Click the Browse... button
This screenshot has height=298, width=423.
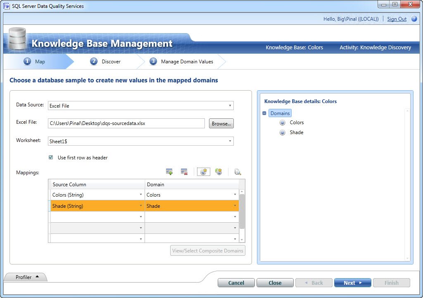221,124
